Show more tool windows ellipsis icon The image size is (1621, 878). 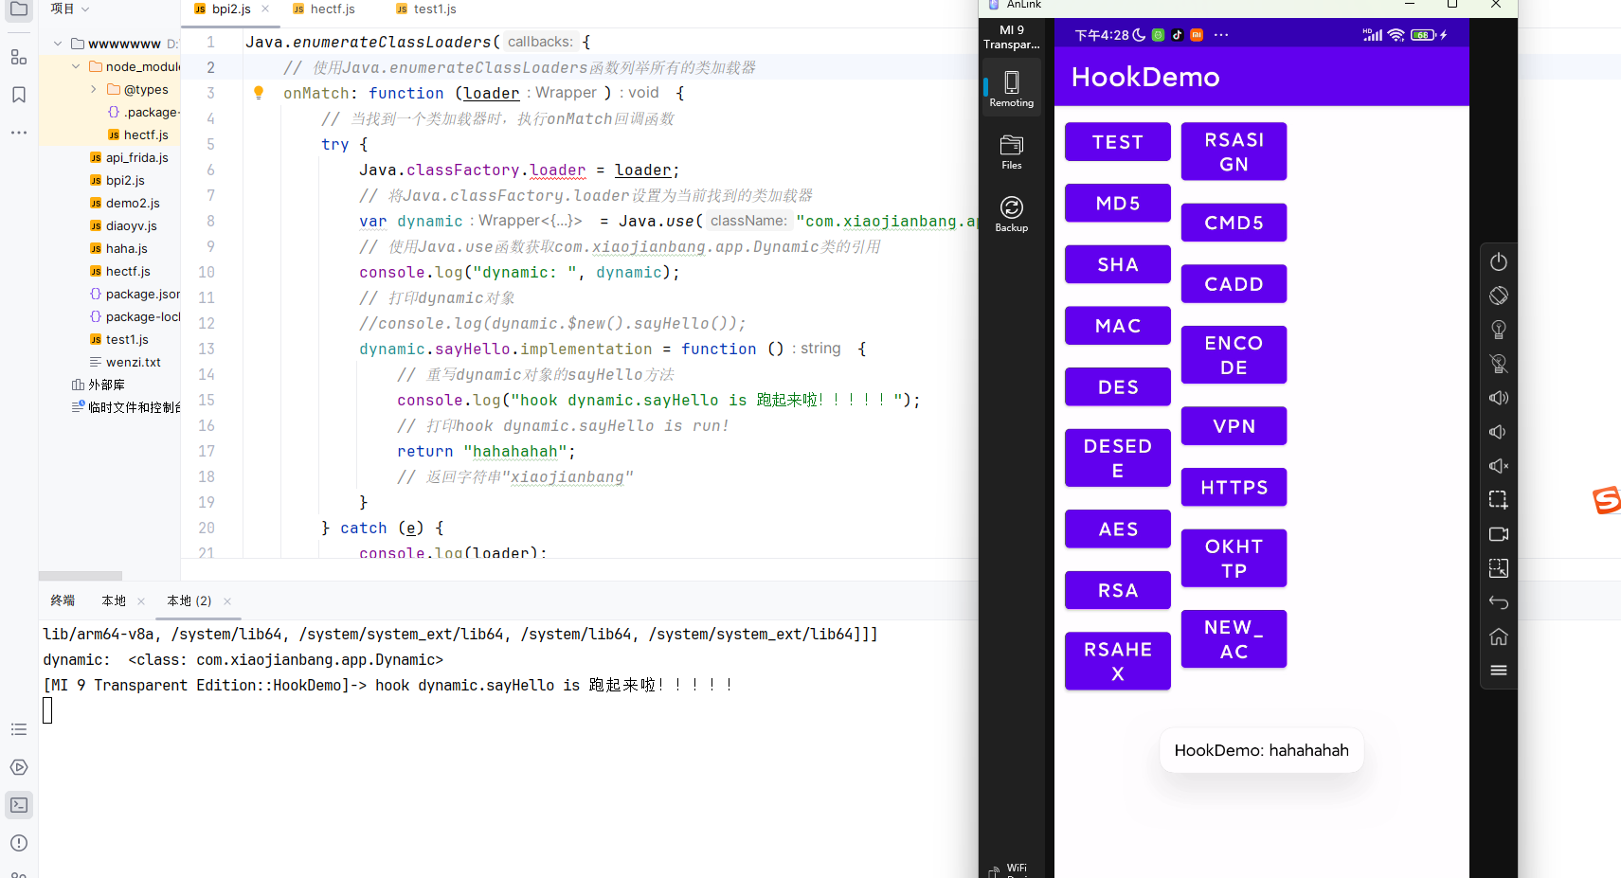tap(19, 133)
